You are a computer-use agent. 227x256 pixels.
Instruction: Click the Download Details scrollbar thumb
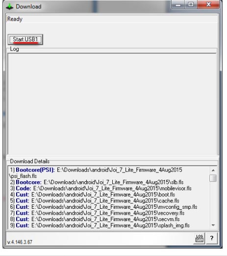(x=213, y=178)
